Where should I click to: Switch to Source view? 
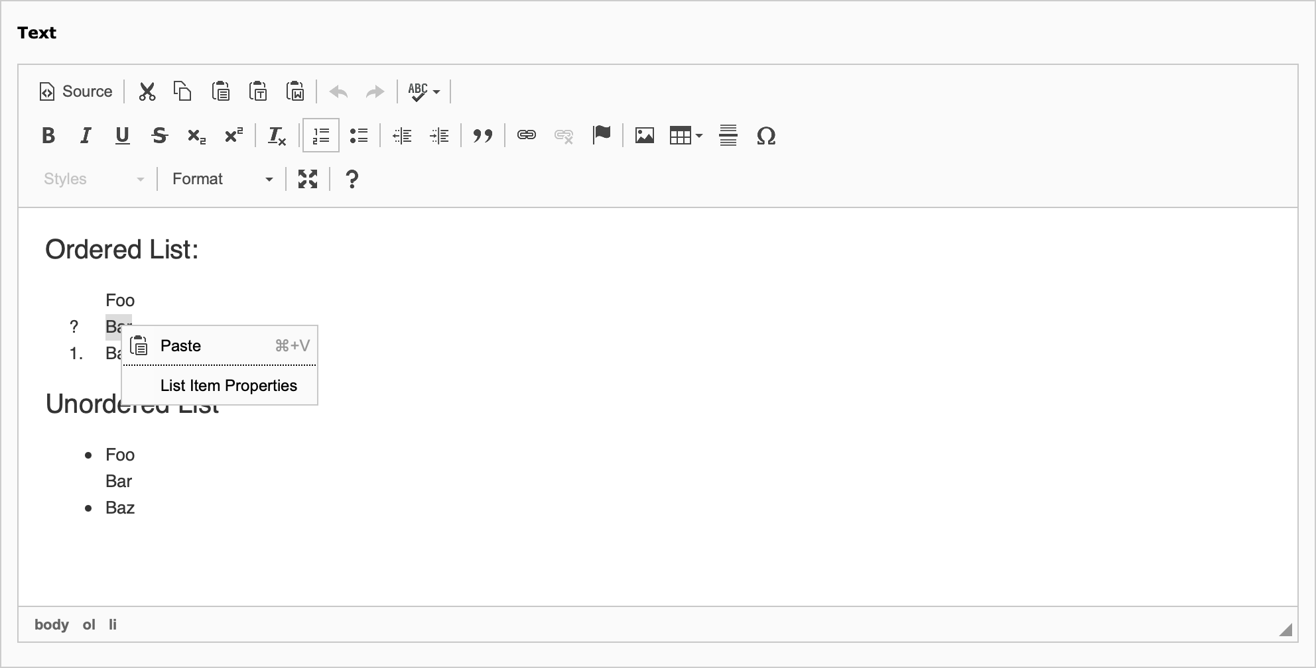click(76, 91)
